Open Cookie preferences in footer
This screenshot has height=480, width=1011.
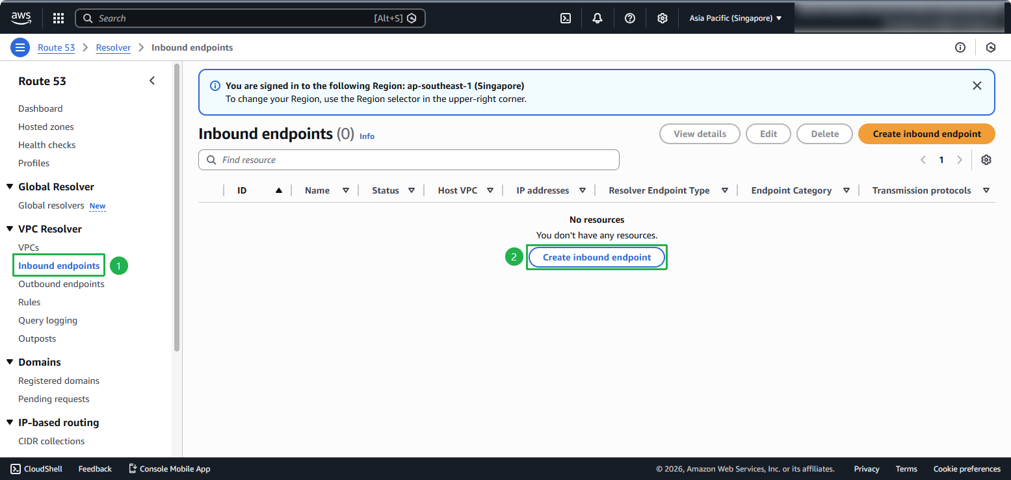coord(967,469)
